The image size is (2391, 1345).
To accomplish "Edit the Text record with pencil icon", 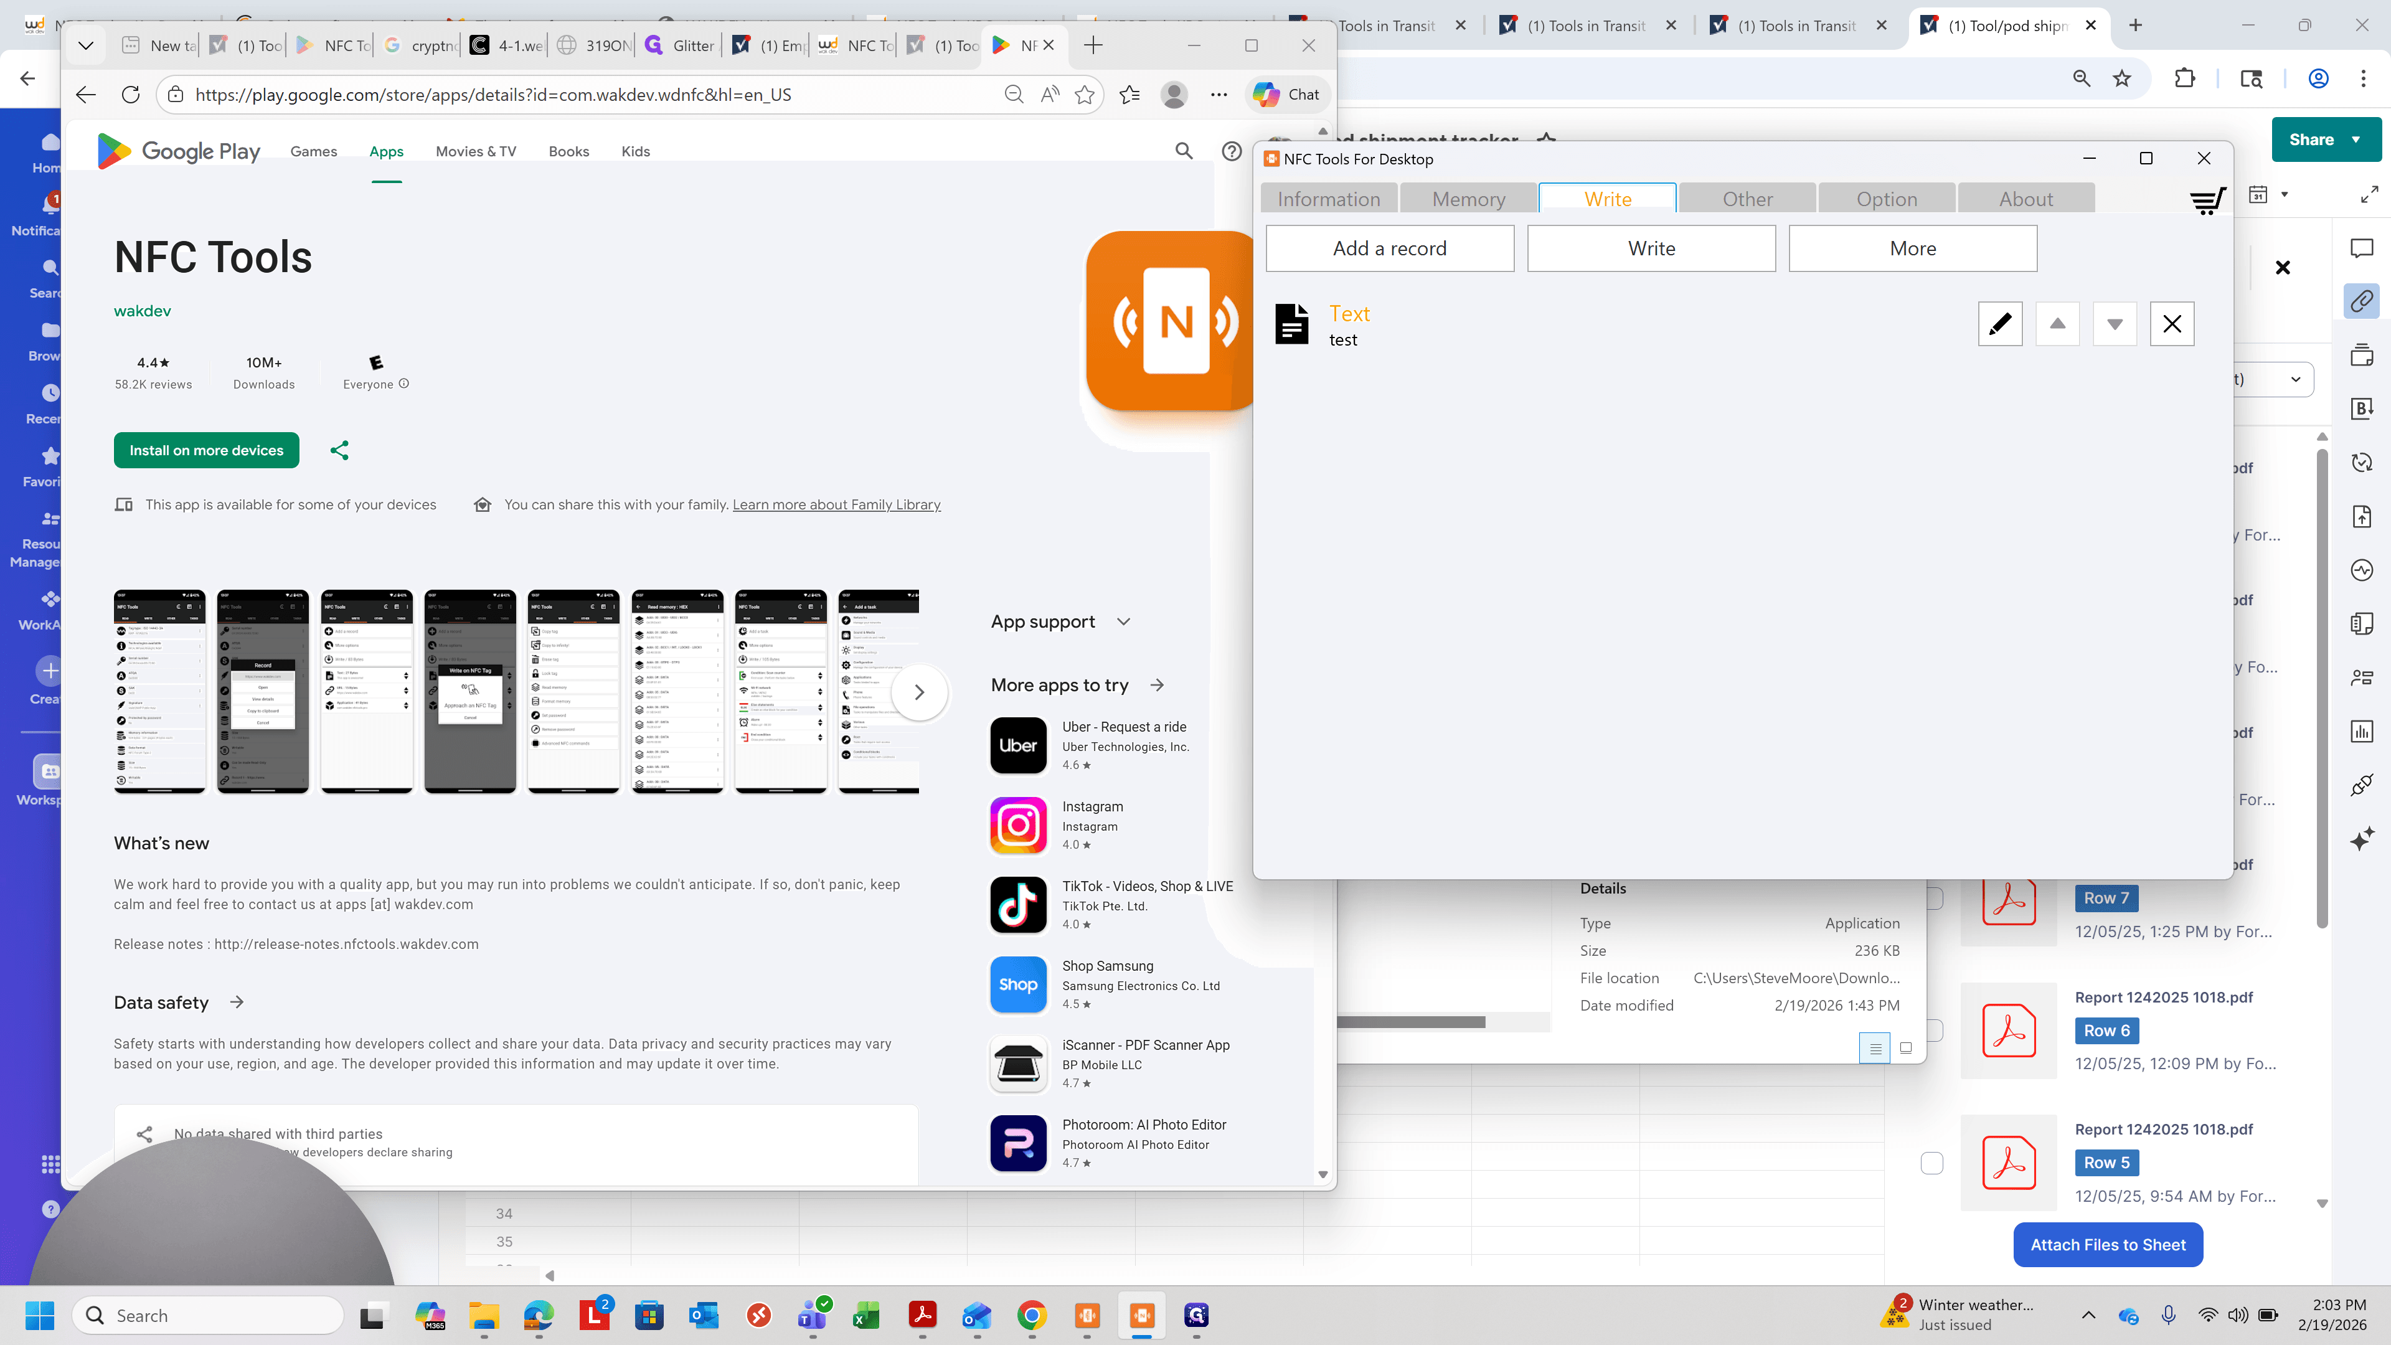I will pos(2000,324).
